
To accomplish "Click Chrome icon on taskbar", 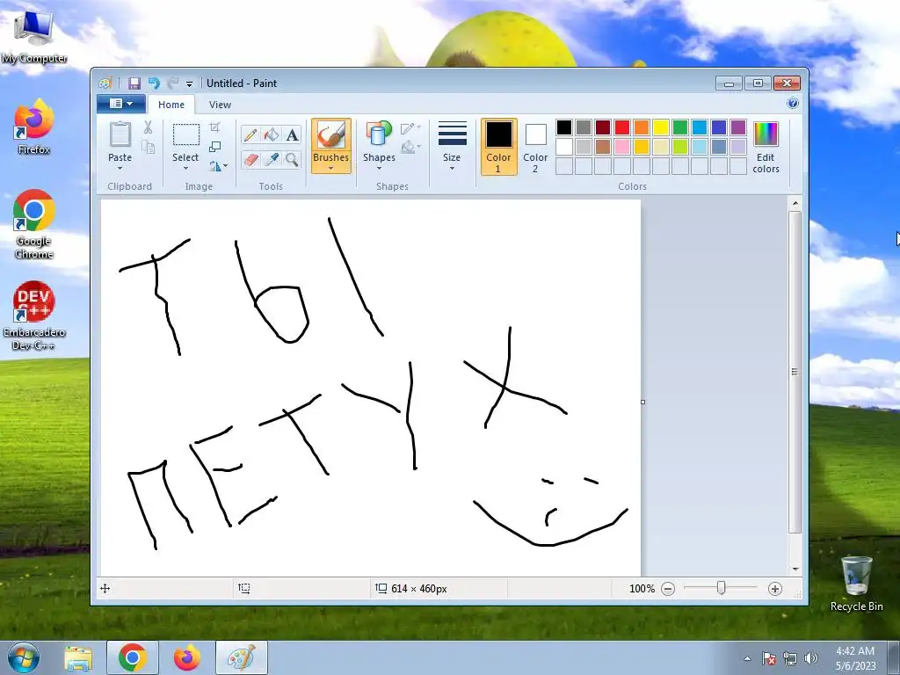I will pyautogui.click(x=133, y=658).
